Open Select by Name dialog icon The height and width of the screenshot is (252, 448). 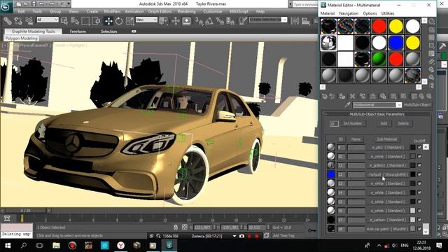pyautogui.click(x=75, y=21)
